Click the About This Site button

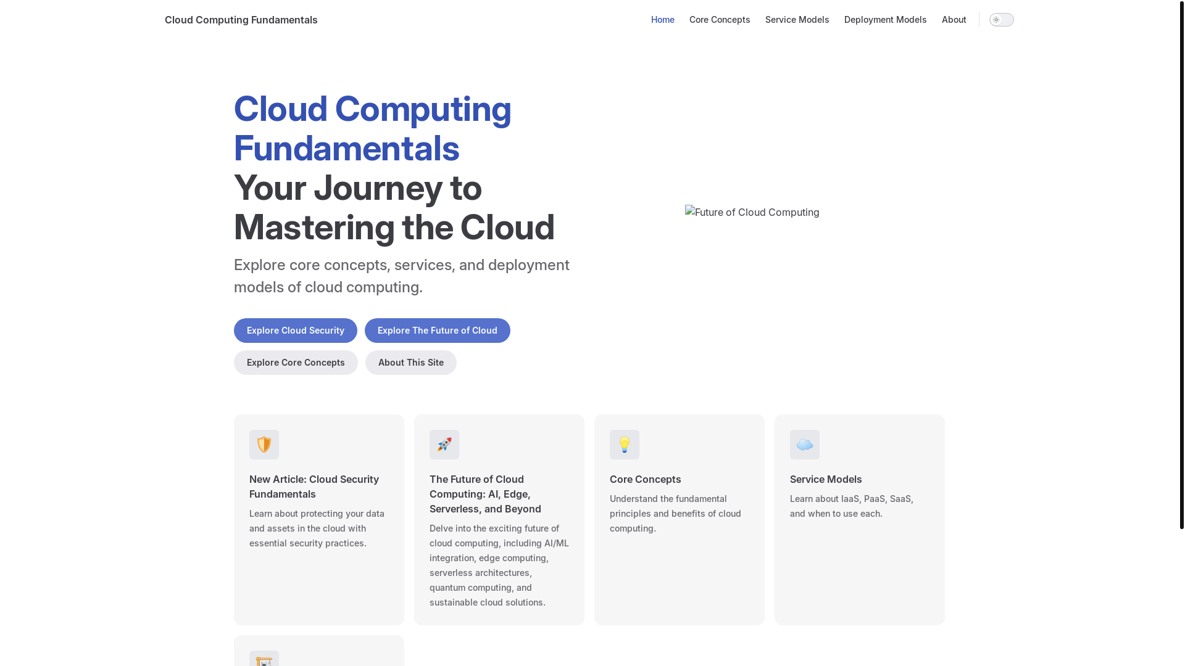(x=411, y=363)
